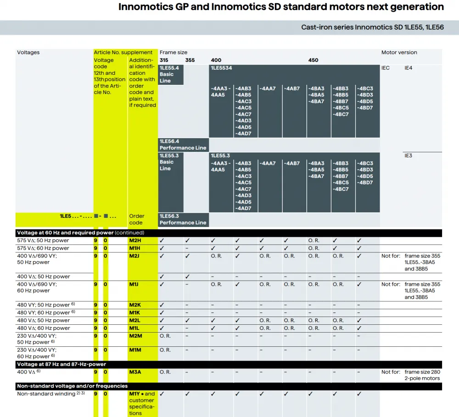Select '480 VΔ; 50 Hz power' row label

[x=43, y=320]
